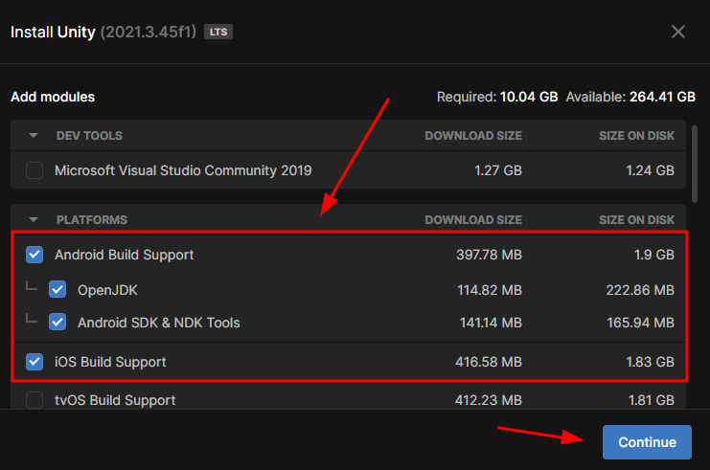Viewport: 710px width, 470px height.
Task: Enable Microsoft Visual Studio Community 2019 checkbox
Action: (x=34, y=170)
